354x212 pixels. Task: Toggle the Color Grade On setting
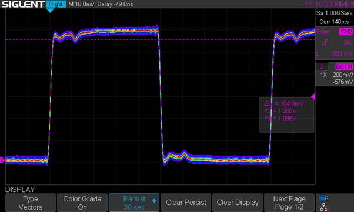[82, 203]
